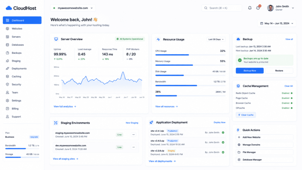Open options menu for dev.myawesomewebsite.com

point(134,147)
